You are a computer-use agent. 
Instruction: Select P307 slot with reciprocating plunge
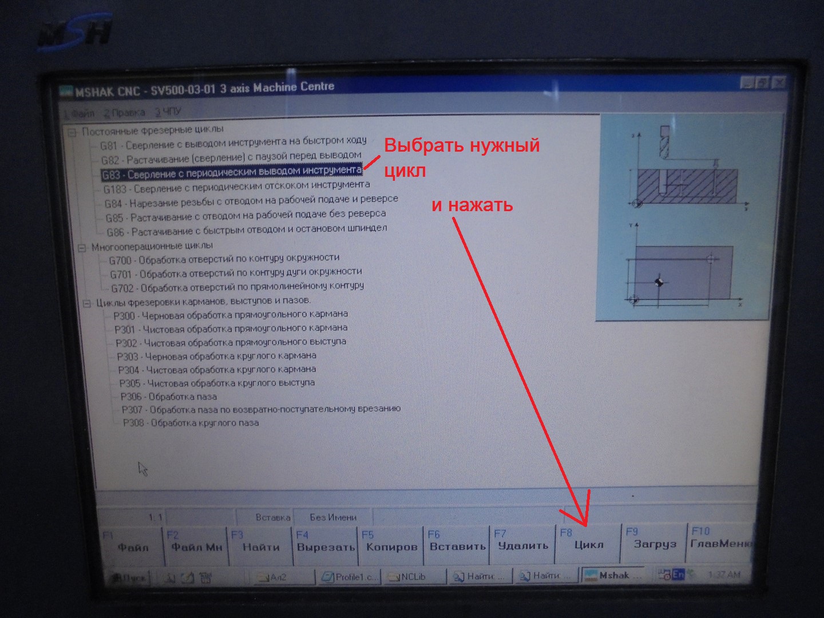coord(262,409)
